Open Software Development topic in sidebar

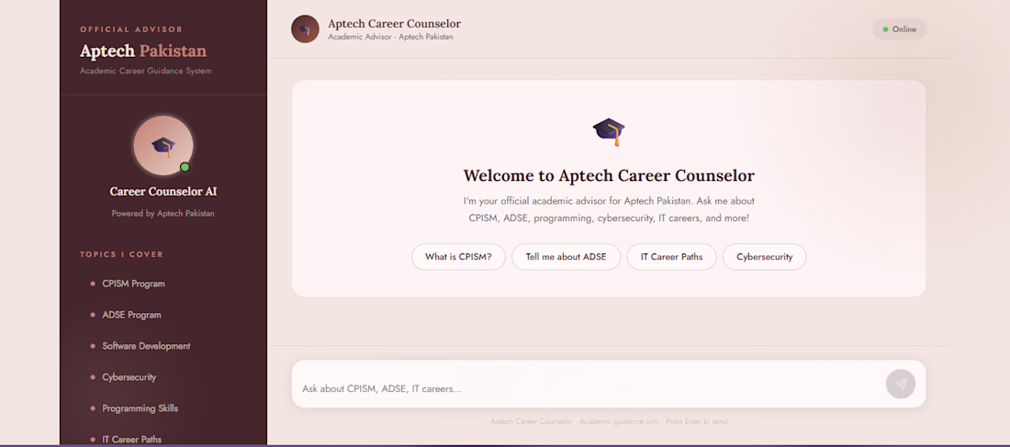146,346
